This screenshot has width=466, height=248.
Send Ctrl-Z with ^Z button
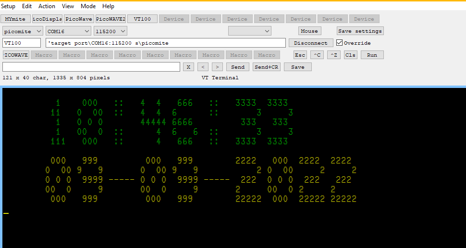pyautogui.click(x=334, y=55)
